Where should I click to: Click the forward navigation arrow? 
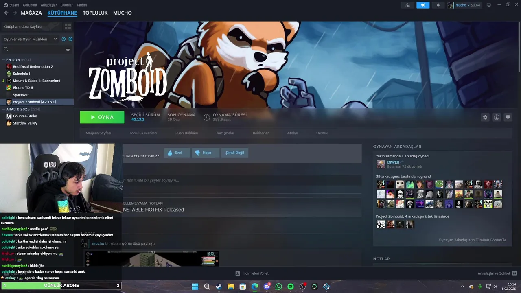coord(15,13)
